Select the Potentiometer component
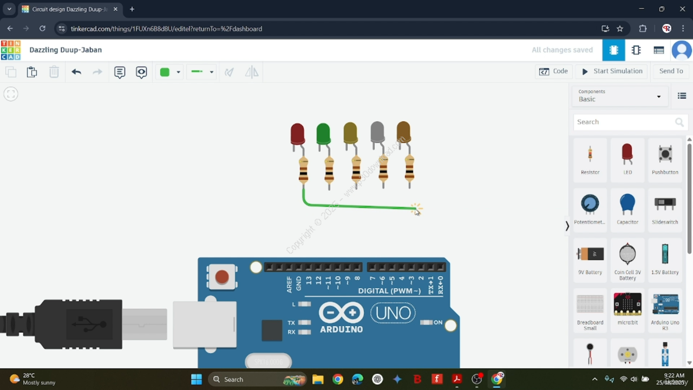Screen dimensions: 693x390 coord(590,209)
